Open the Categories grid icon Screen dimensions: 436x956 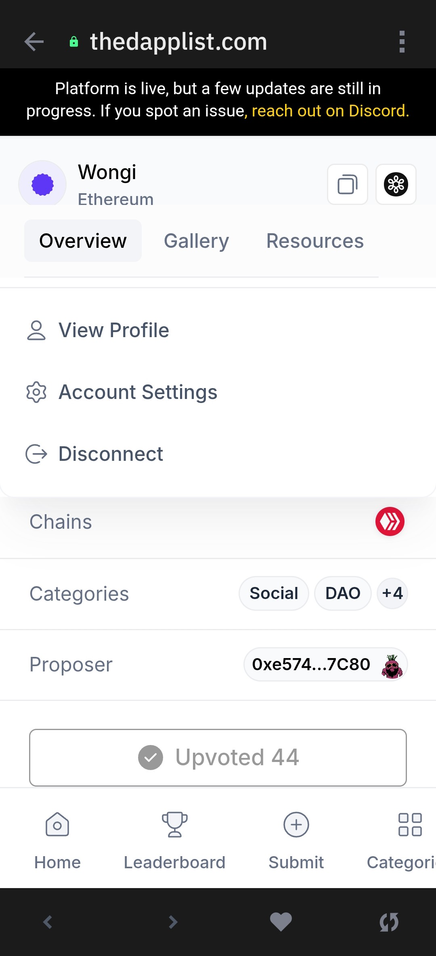pos(410,825)
